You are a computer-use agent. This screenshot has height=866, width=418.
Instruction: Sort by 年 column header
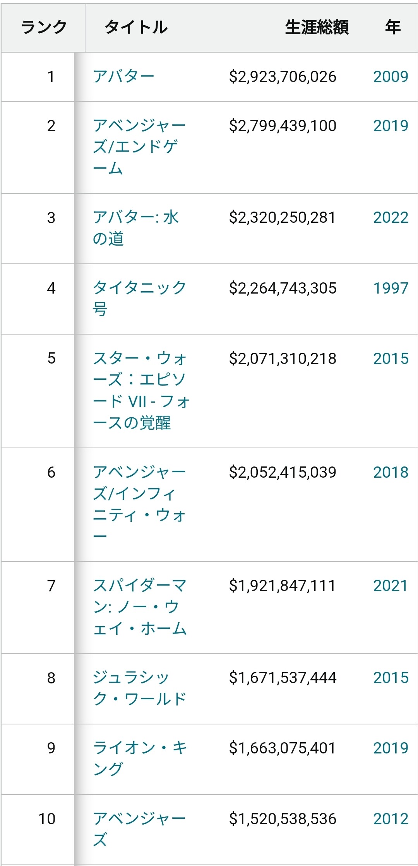[x=392, y=27]
